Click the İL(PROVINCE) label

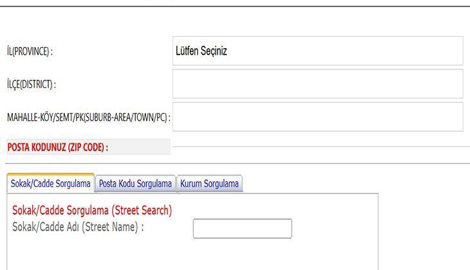click(x=30, y=51)
